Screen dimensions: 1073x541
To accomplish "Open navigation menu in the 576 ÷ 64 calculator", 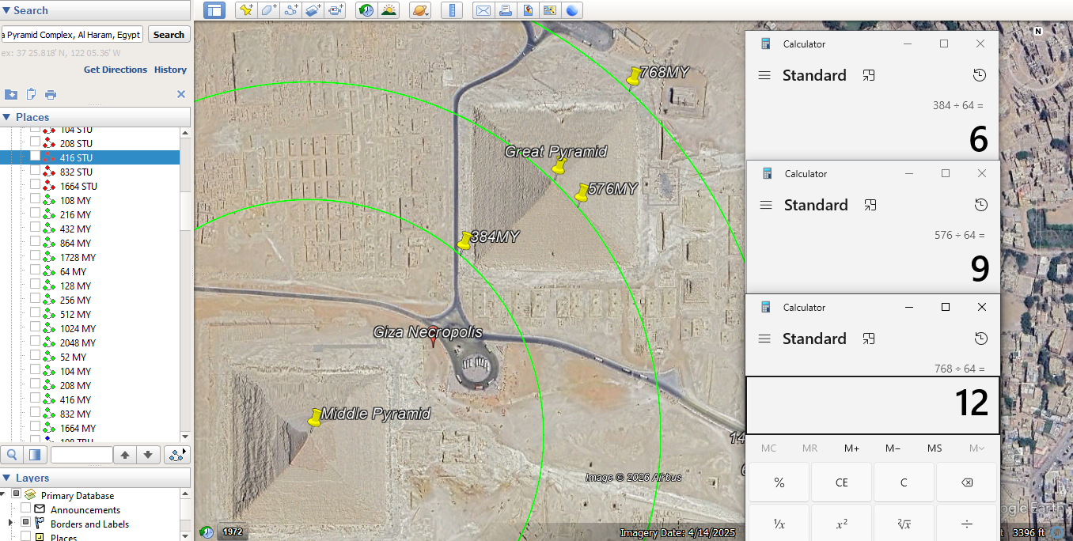I will point(766,205).
